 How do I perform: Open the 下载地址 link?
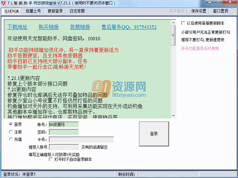[x=17, y=27]
